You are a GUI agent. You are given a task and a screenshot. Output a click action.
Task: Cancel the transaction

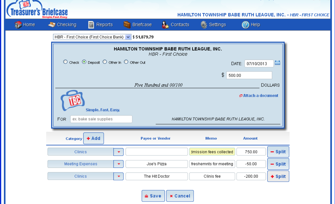click(x=180, y=196)
